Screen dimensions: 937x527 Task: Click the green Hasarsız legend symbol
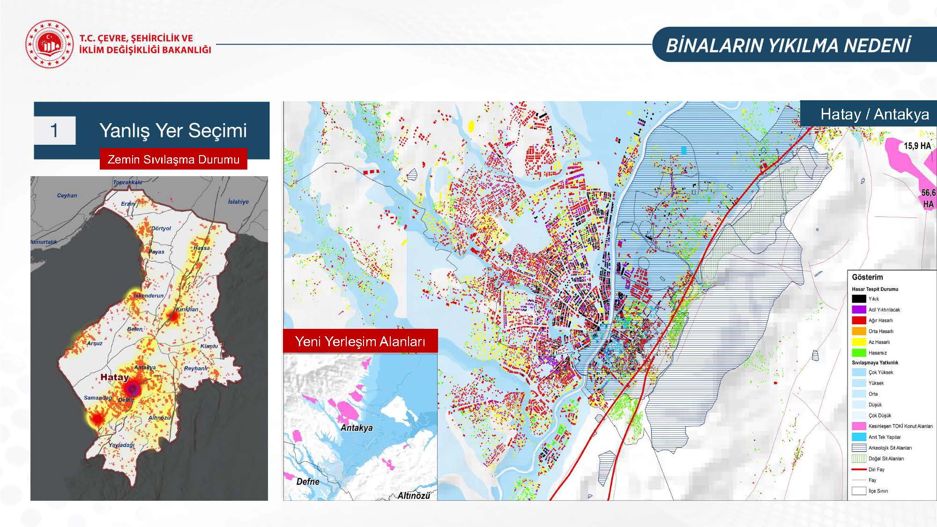point(859,353)
